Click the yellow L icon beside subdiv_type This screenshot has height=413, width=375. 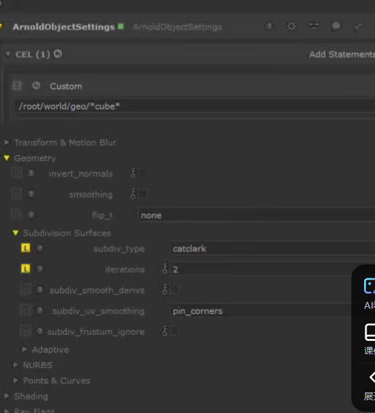point(25,248)
